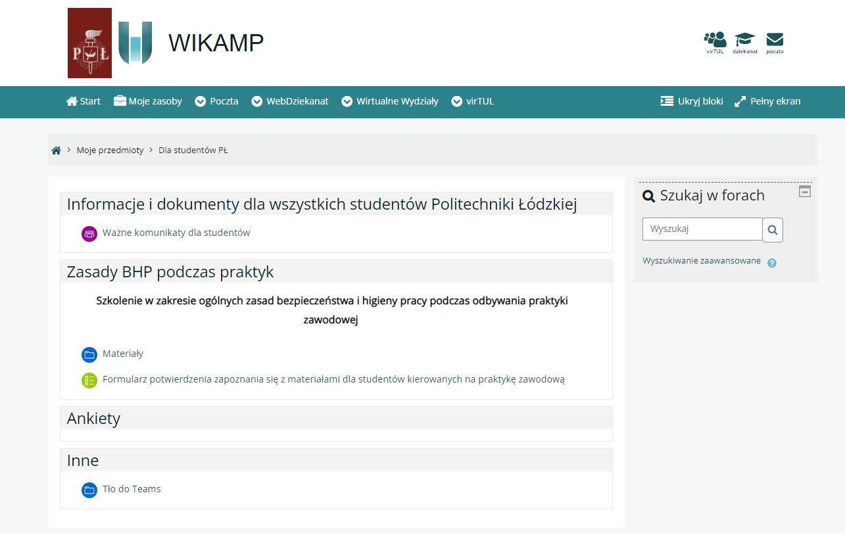This screenshot has height=533, width=845.
Task: Open the poczta envelope icon
Action: pos(775,42)
